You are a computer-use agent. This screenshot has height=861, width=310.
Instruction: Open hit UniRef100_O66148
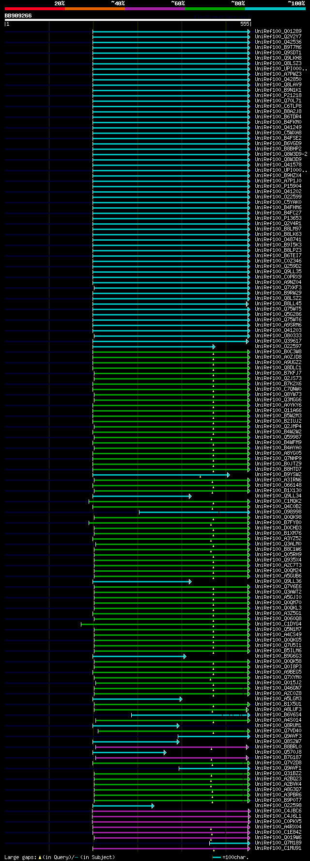[278, 485]
